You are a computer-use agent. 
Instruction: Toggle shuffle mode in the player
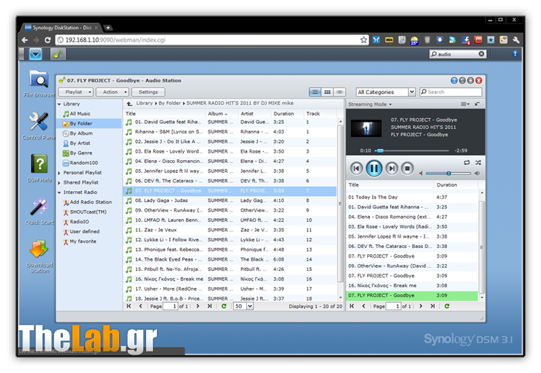pyautogui.click(x=478, y=162)
